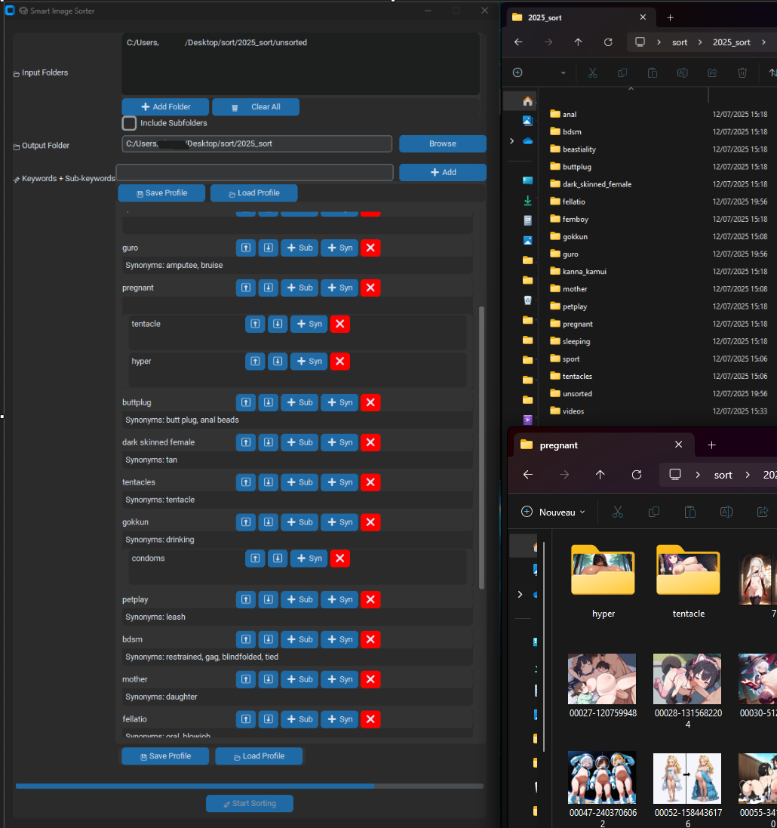Expand the chevron after sort in 2025_sort window
The height and width of the screenshot is (828, 777).
700,42
